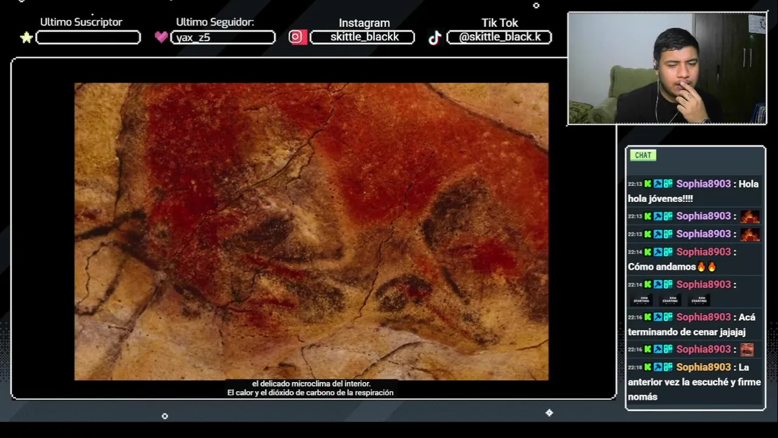Click blue moderator badge on 'Cómo andamos' message
This screenshot has width=778, height=438.
click(x=658, y=252)
